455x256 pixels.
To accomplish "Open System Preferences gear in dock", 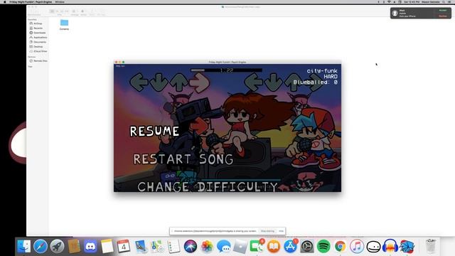I will click(306, 247).
